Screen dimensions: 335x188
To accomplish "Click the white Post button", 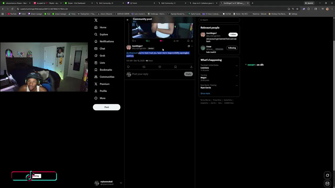I will click(107, 107).
